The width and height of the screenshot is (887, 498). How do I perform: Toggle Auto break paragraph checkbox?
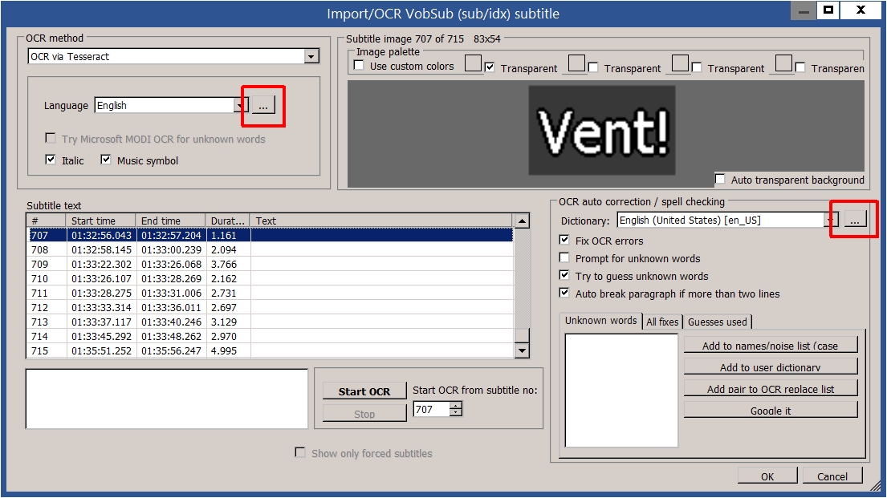point(564,293)
